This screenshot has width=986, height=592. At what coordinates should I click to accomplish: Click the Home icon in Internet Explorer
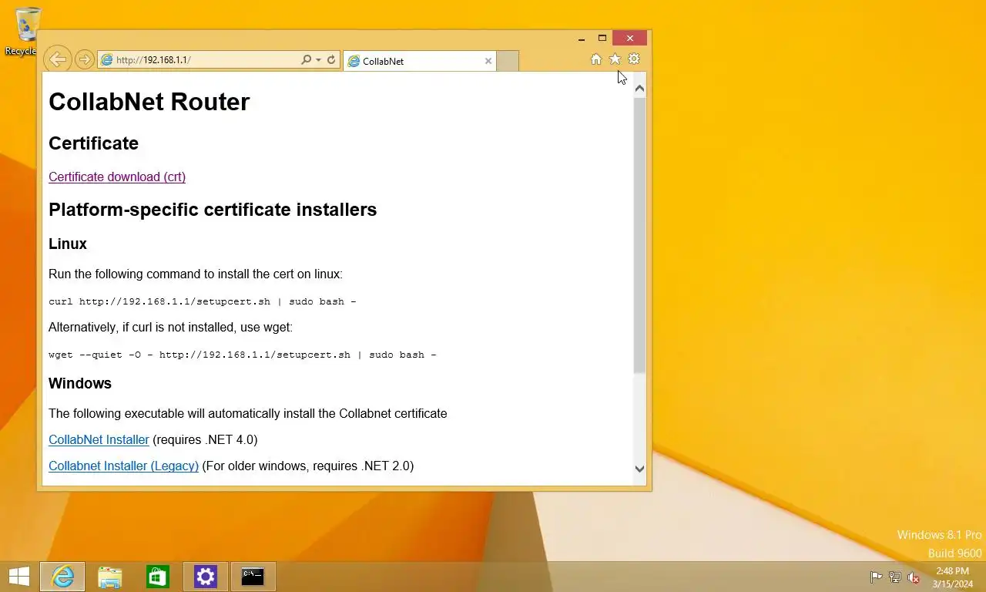click(596, 59)
